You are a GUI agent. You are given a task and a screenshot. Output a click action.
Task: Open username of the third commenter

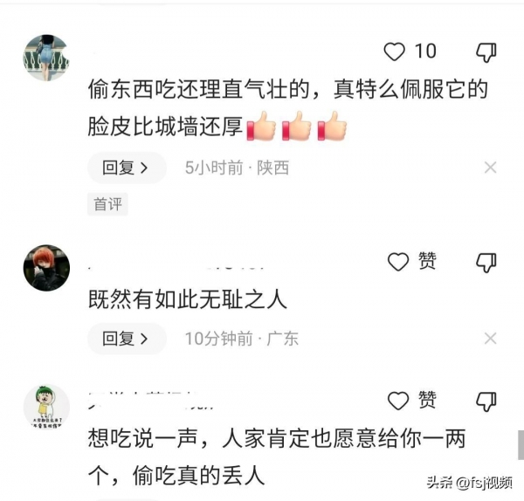[152, 400]
